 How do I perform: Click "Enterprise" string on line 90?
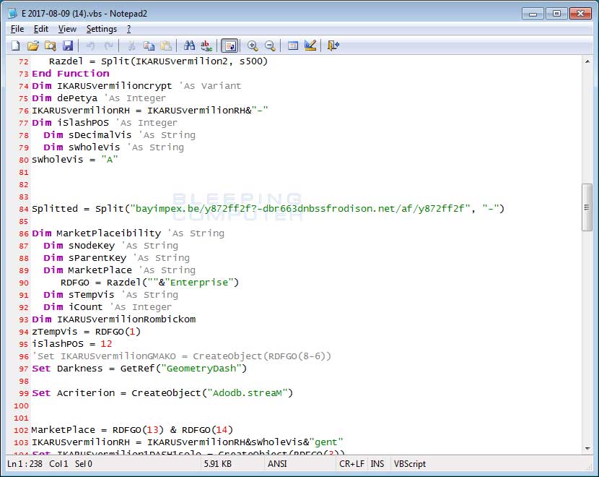point(199,283)
